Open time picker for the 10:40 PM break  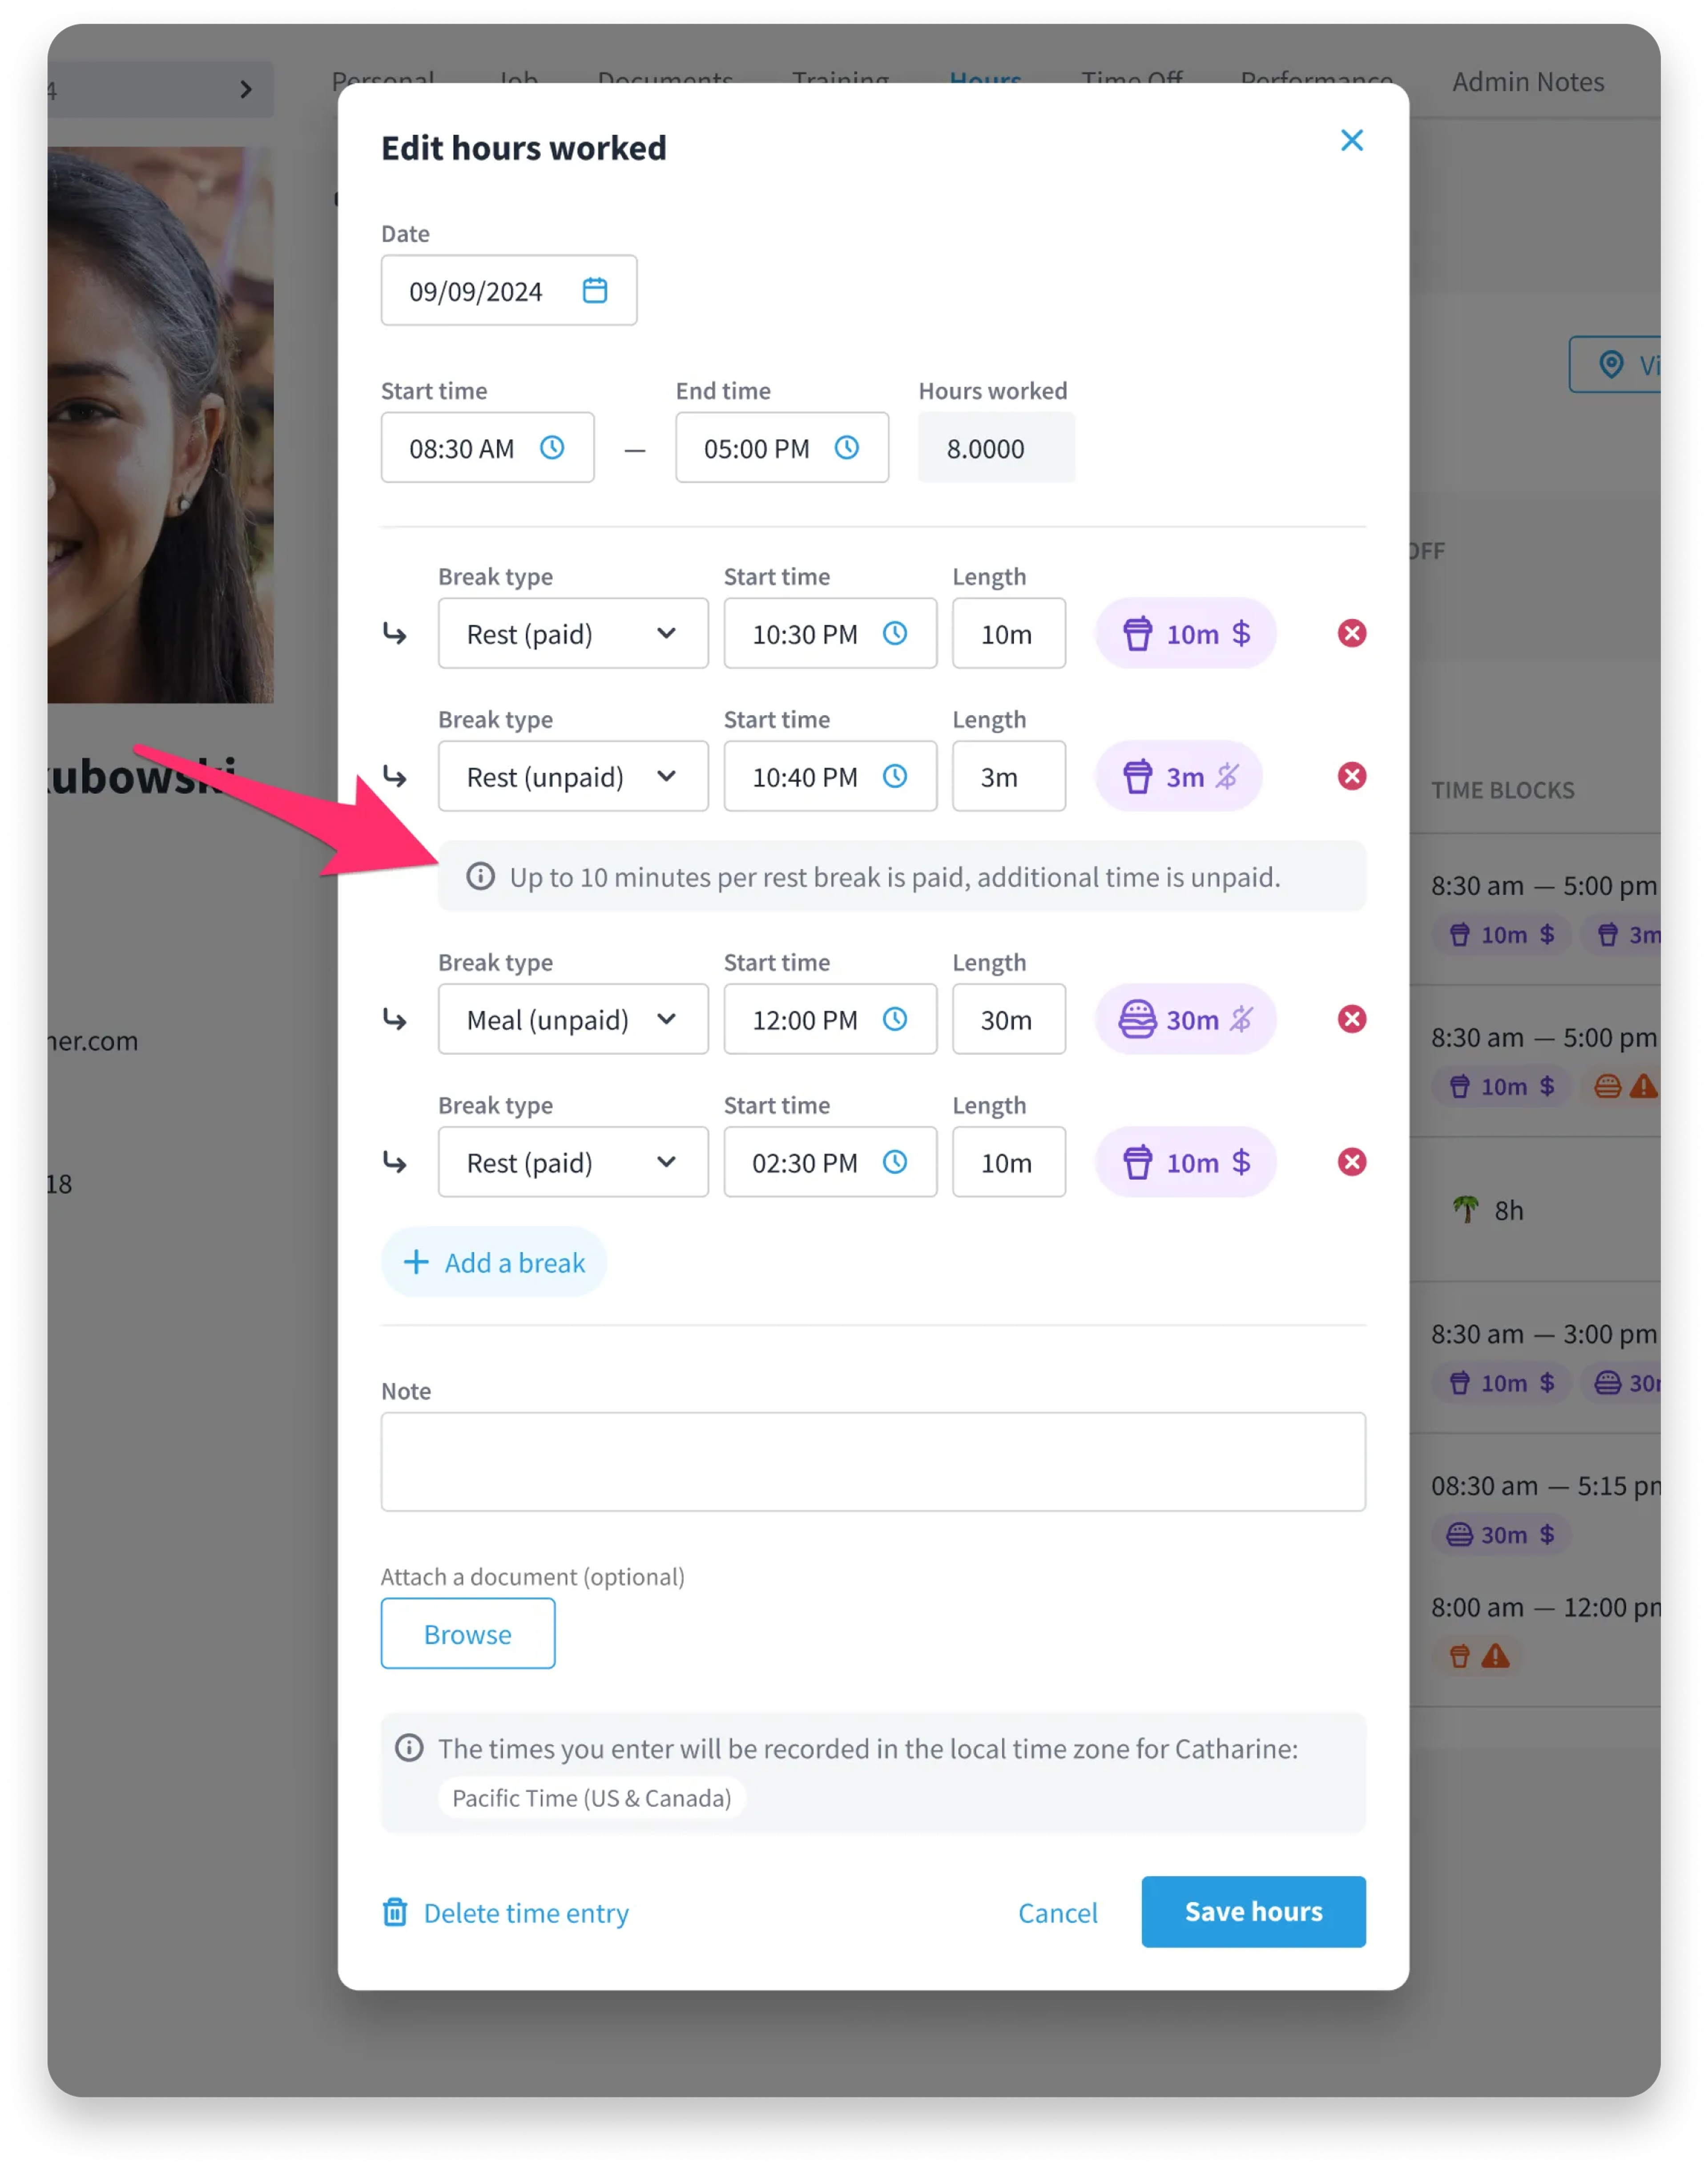point(895,776)
